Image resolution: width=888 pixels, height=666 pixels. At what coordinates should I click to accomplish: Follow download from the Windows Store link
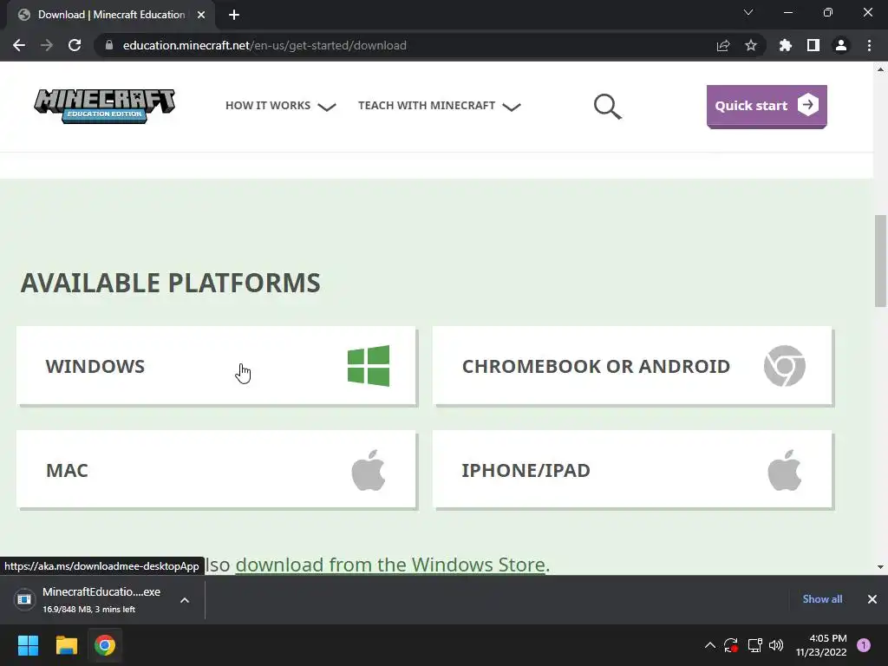[391, 565]
